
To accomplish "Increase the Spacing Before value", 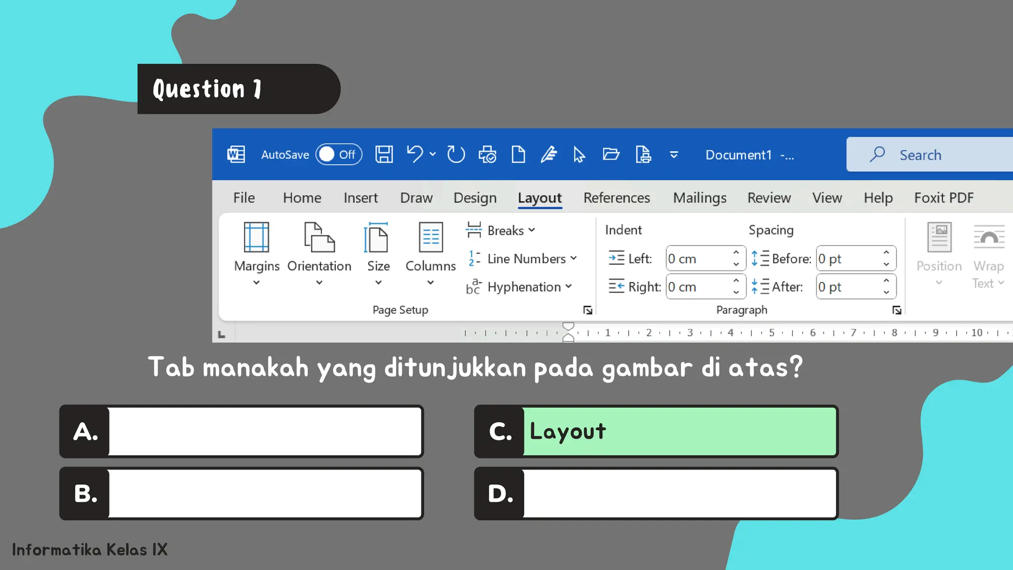I will pos(886,252).
